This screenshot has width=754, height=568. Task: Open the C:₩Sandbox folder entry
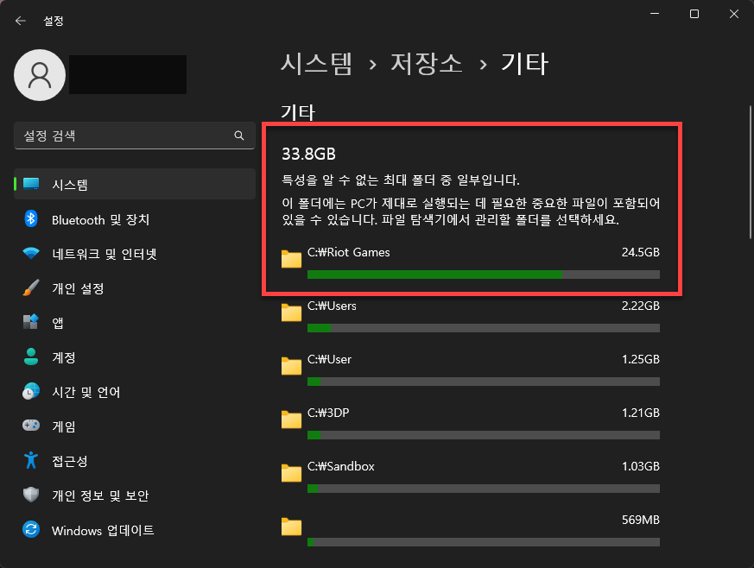[471, 477]
